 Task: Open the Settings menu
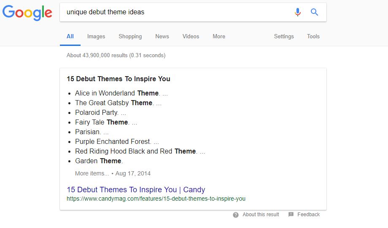click(284, 37)
